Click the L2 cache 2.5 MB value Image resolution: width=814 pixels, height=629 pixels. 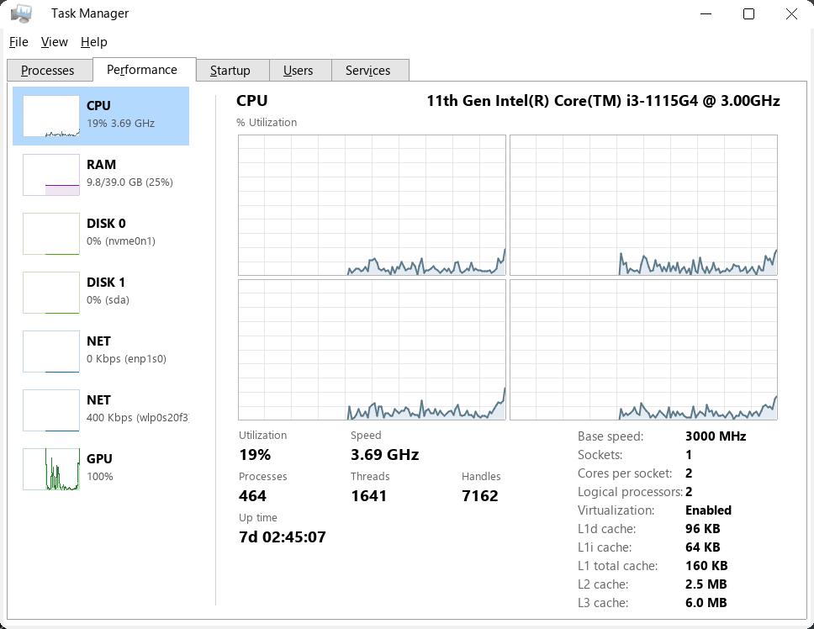pos(706,584)
